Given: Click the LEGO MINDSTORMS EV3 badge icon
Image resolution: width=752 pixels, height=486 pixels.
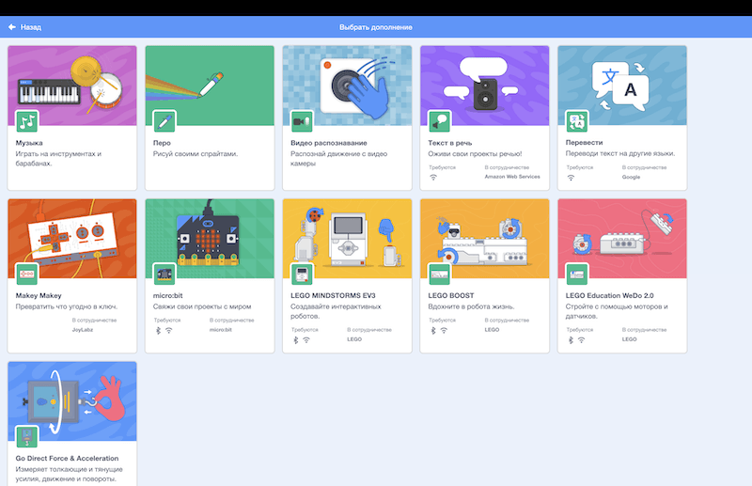Looking at the screenshot, I should pyautogui.click(x=302, y=274).
